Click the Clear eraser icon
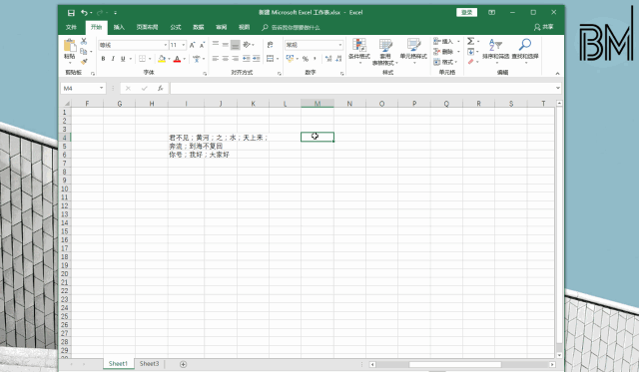Screen dimensions: 639x372 (x=470, y=62)
